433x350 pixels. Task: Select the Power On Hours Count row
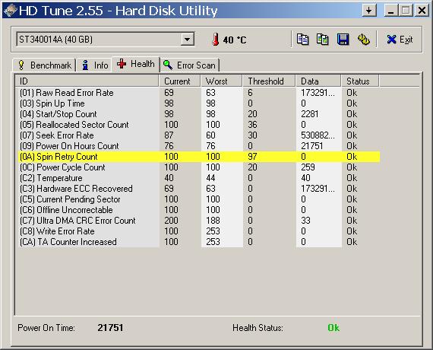click(x=199, y=146)
